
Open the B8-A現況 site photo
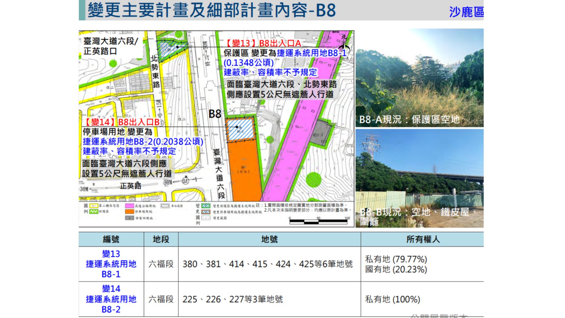tap(420, 78)
